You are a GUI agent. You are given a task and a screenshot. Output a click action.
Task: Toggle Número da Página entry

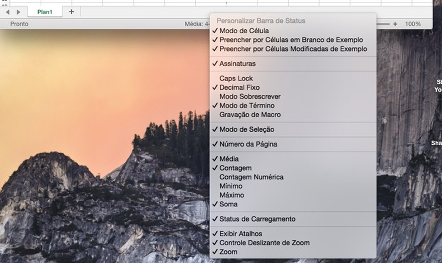tap(293, 144)
